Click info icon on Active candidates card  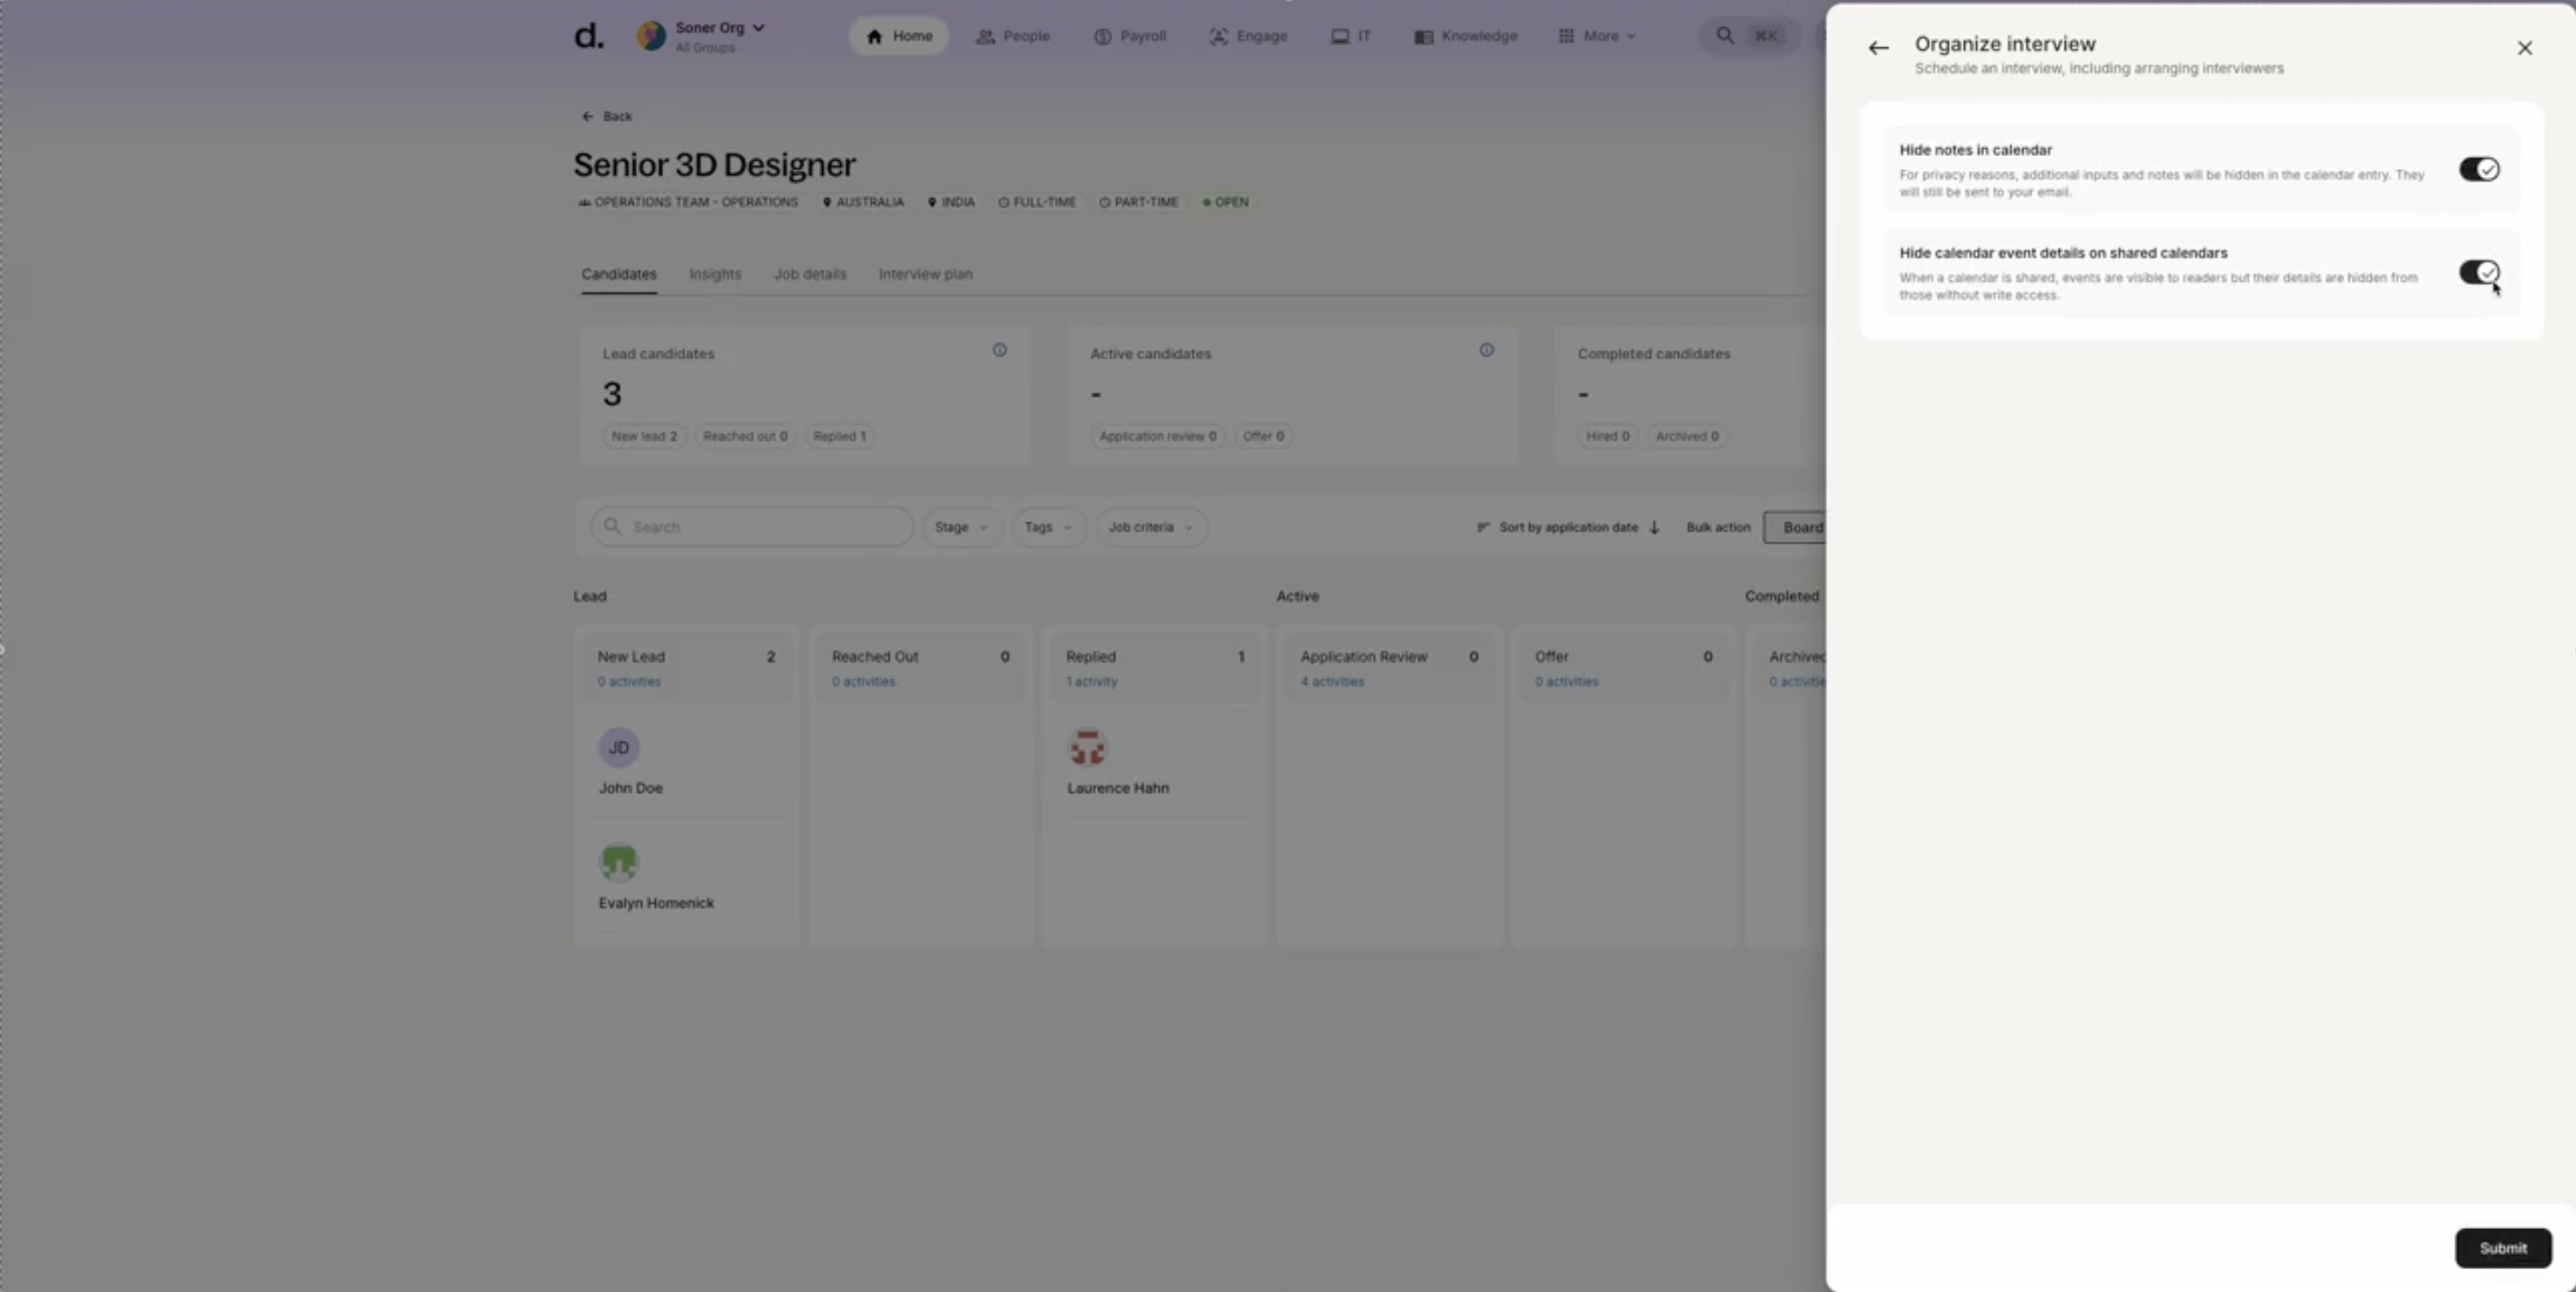[x=1486, y=350]
